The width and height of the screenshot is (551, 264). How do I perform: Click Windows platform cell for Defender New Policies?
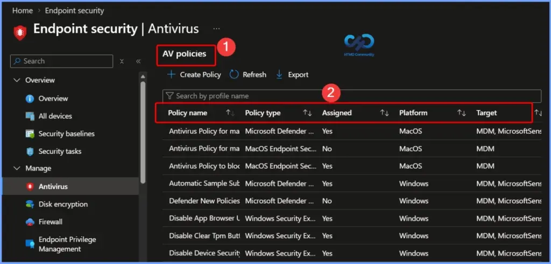tap(414, 201)
